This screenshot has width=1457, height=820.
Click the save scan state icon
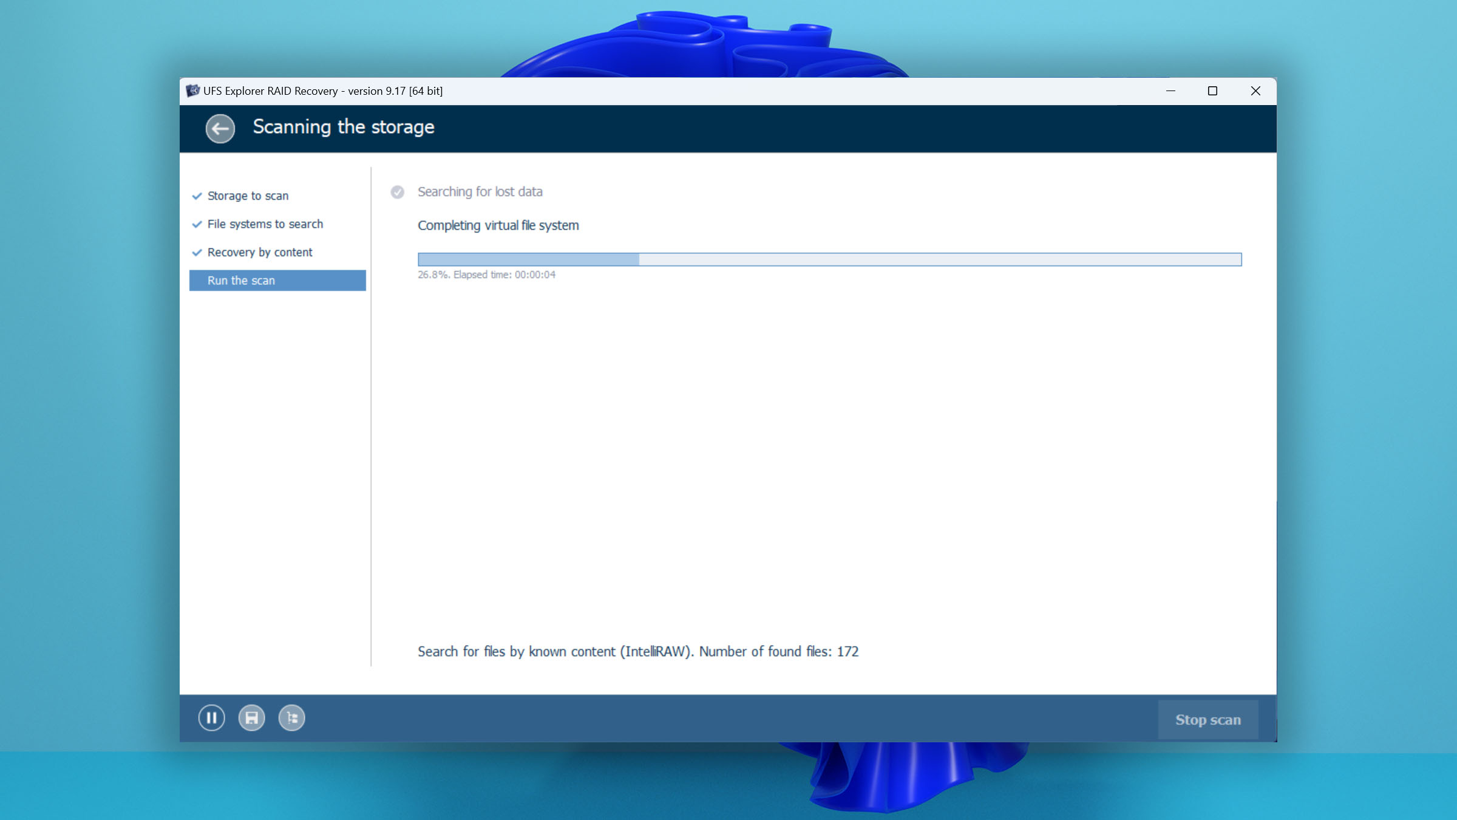(250, 718)
